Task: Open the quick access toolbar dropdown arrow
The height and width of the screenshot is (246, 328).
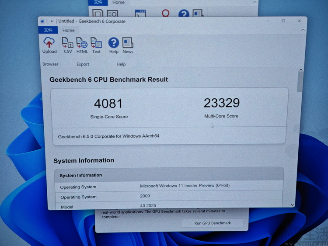Action: point(52,21)
